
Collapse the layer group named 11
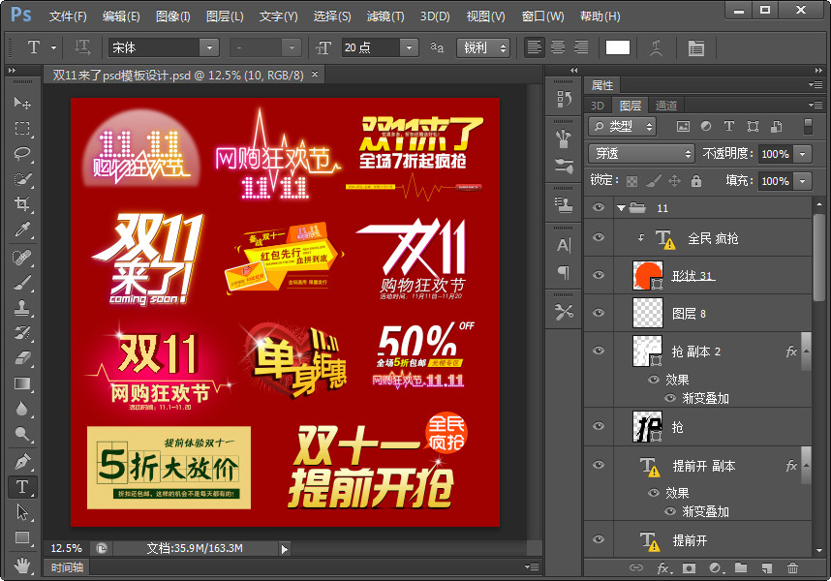coord(621,208)
